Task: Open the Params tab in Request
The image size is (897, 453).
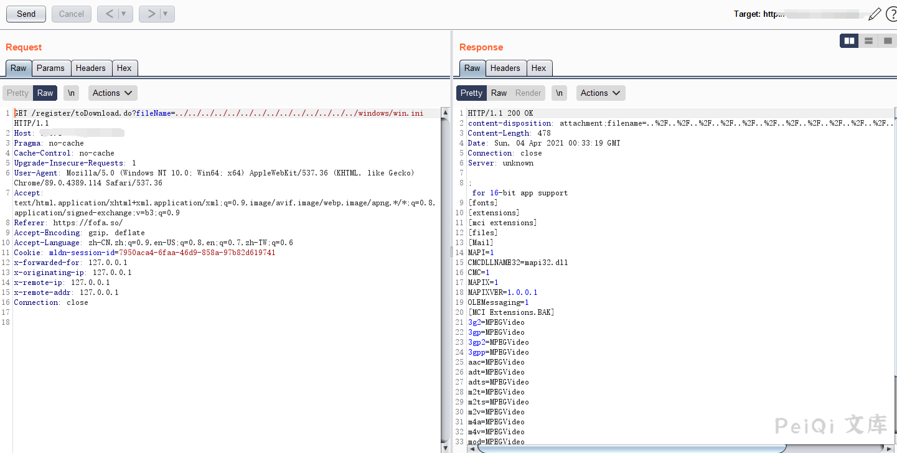Action: click(50, 68)
